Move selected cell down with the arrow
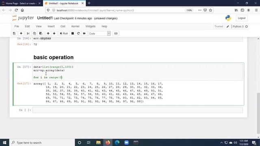Viewport: 260px width, 146px height. tap(54, 33)
